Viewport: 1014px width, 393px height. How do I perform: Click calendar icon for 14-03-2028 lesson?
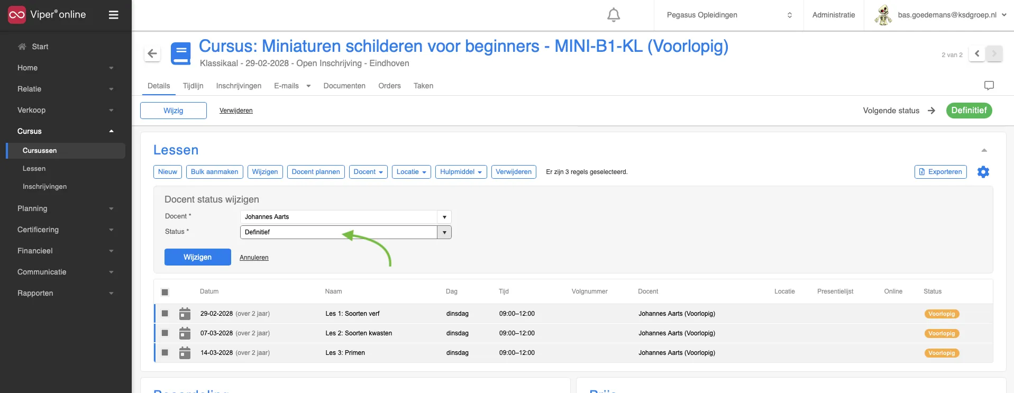(185, 353)
